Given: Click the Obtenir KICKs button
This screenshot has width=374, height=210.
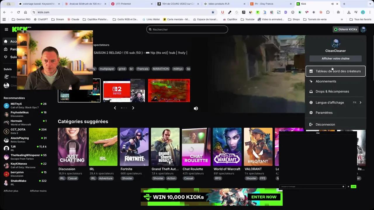Looking at the screenshot, I should (x=346, y=29).
